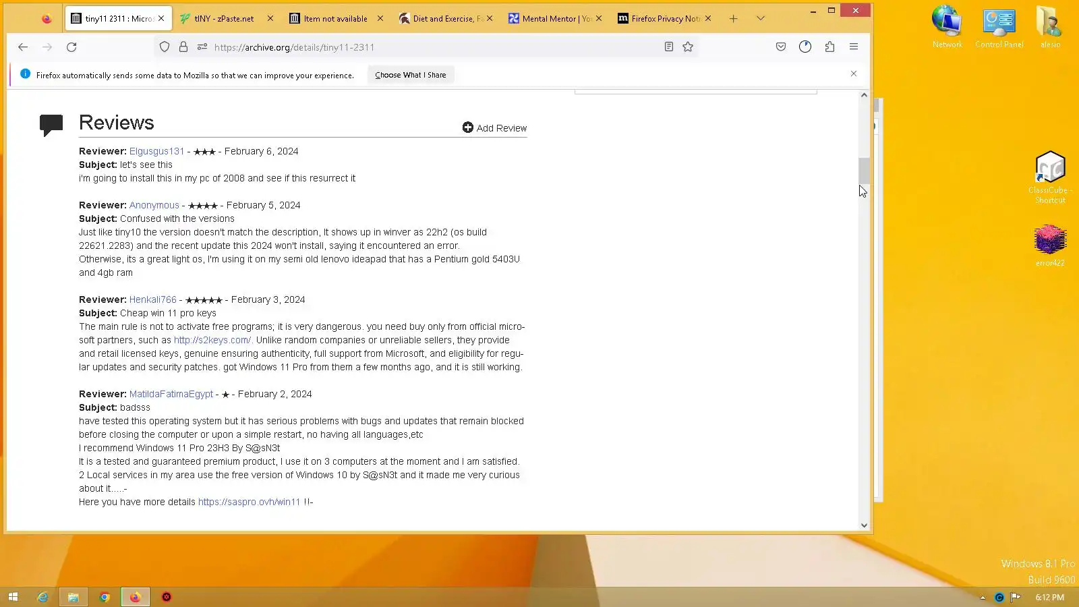Screen dimensions: 1079x607
Task: Click the red circular taskbar app icon
Action: click(167, 597)
